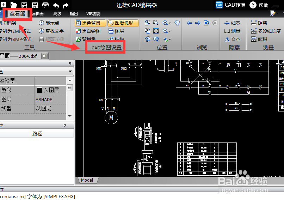The image size is (284, 200).
Task: Click the 线型 以图层 value
Action: [43, 108]
